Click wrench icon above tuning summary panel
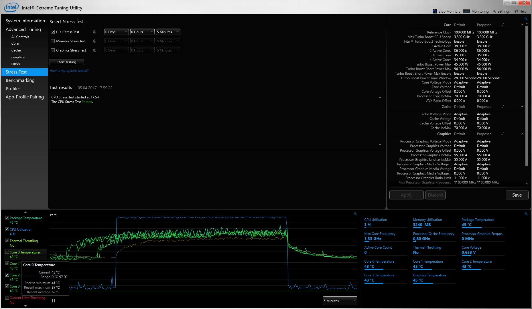532x309 pixels. coord(526,19)
